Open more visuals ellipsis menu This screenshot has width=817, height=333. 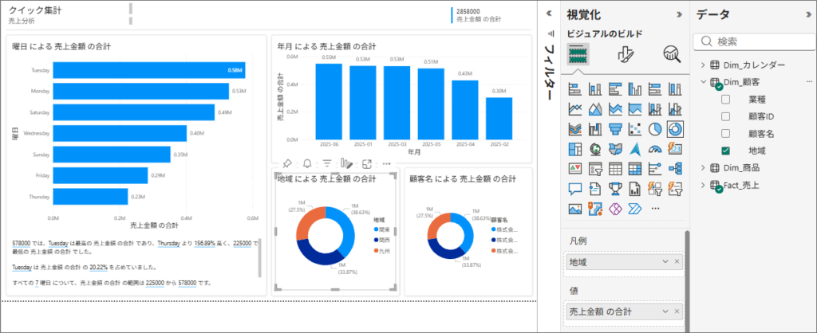tap(656, 208)
